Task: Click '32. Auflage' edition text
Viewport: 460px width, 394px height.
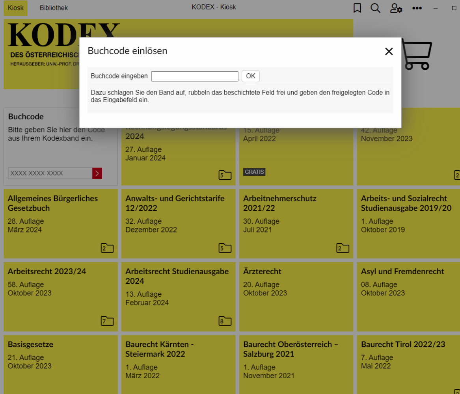Action: coord(144,221)
